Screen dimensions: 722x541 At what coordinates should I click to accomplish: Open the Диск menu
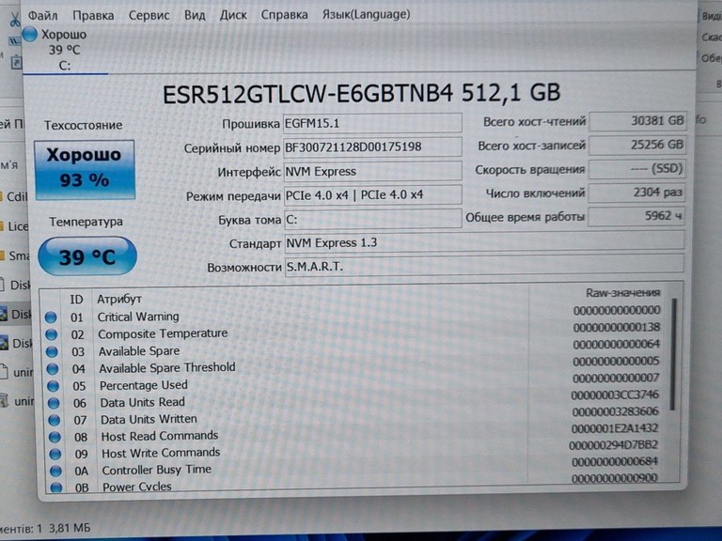[233, 15]
